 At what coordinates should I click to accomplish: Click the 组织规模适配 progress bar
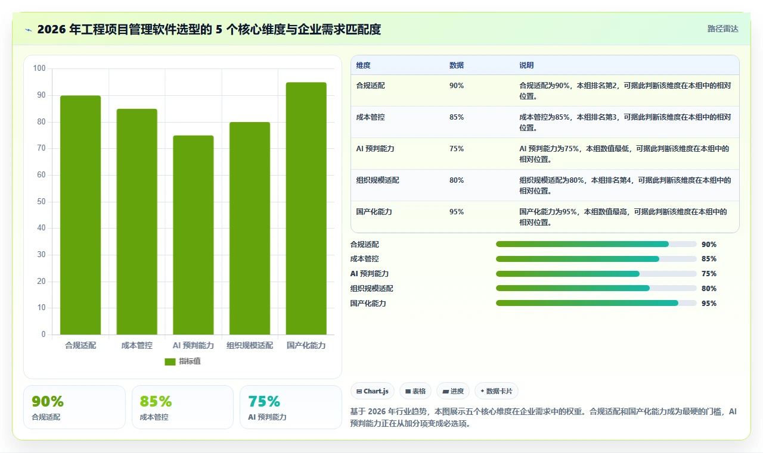(596, 289)
